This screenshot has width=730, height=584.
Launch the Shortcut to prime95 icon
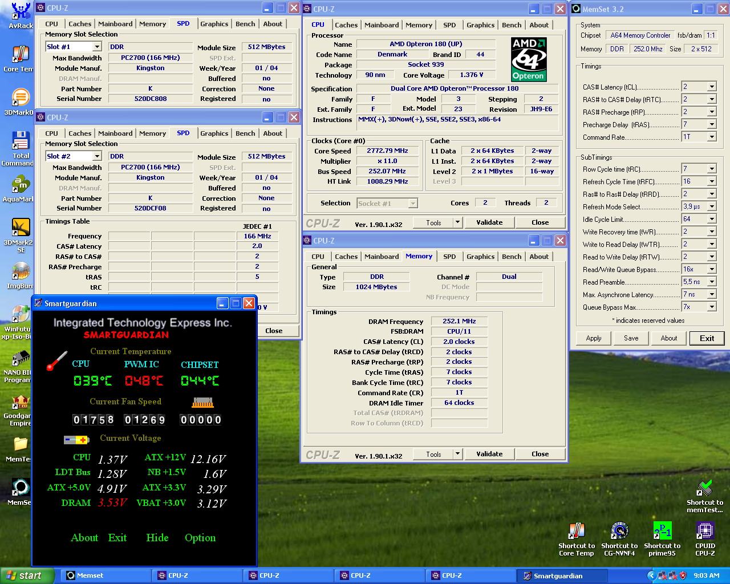pos(662,540)
